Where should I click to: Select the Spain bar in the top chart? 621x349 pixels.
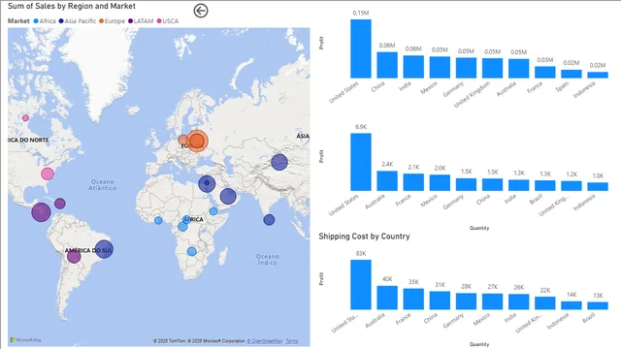(x=572, y=74)
